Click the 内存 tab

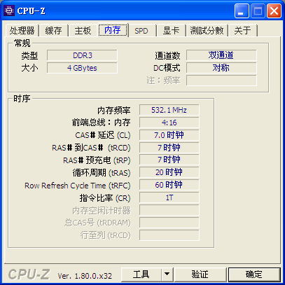click(x=113, y=30)
